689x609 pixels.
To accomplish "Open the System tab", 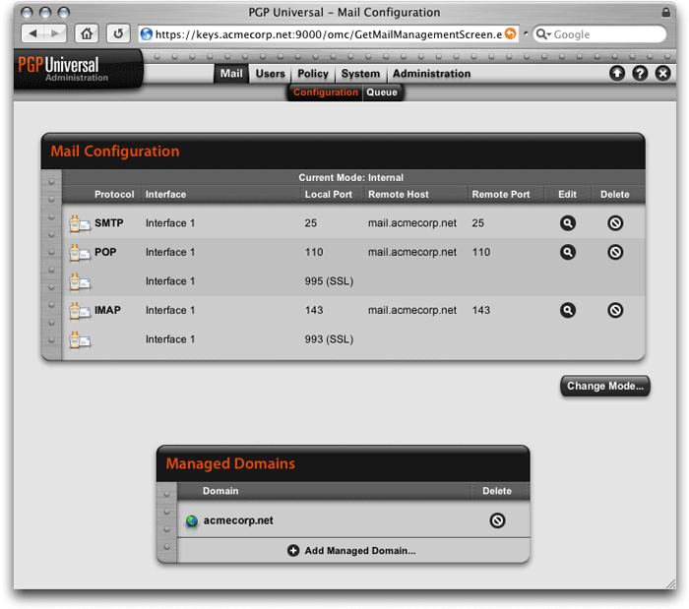I will [x=361, y=74].
